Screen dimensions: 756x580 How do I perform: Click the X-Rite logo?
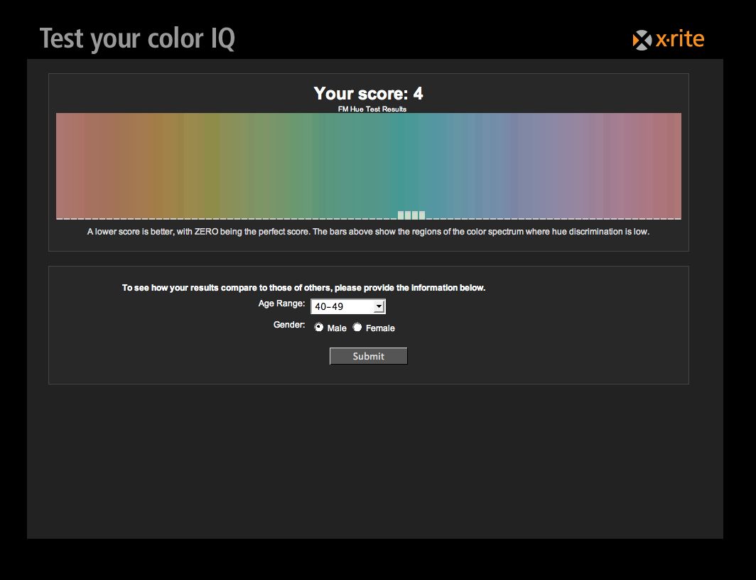[x=668, y=40]
